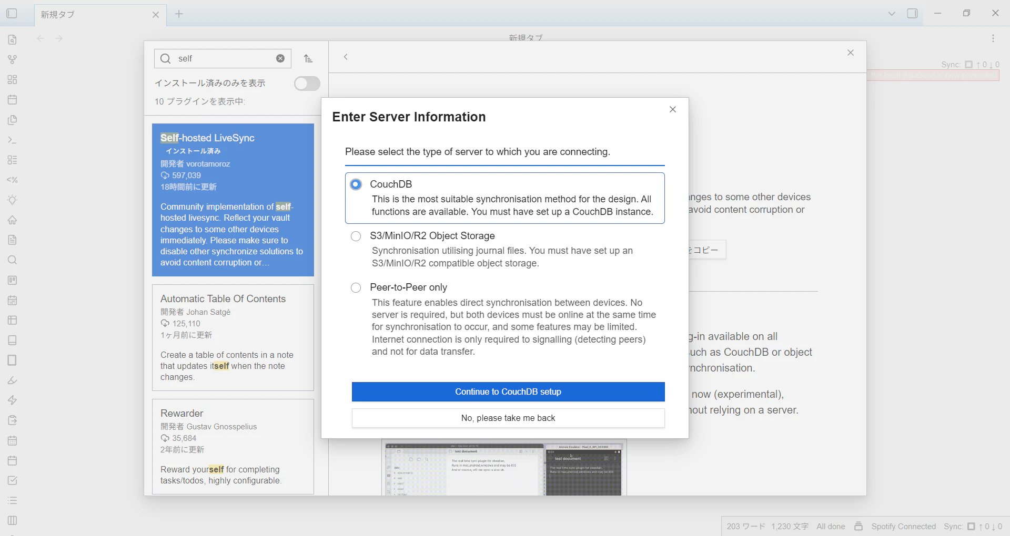Open a new tab with plus icon

(179, 14)
